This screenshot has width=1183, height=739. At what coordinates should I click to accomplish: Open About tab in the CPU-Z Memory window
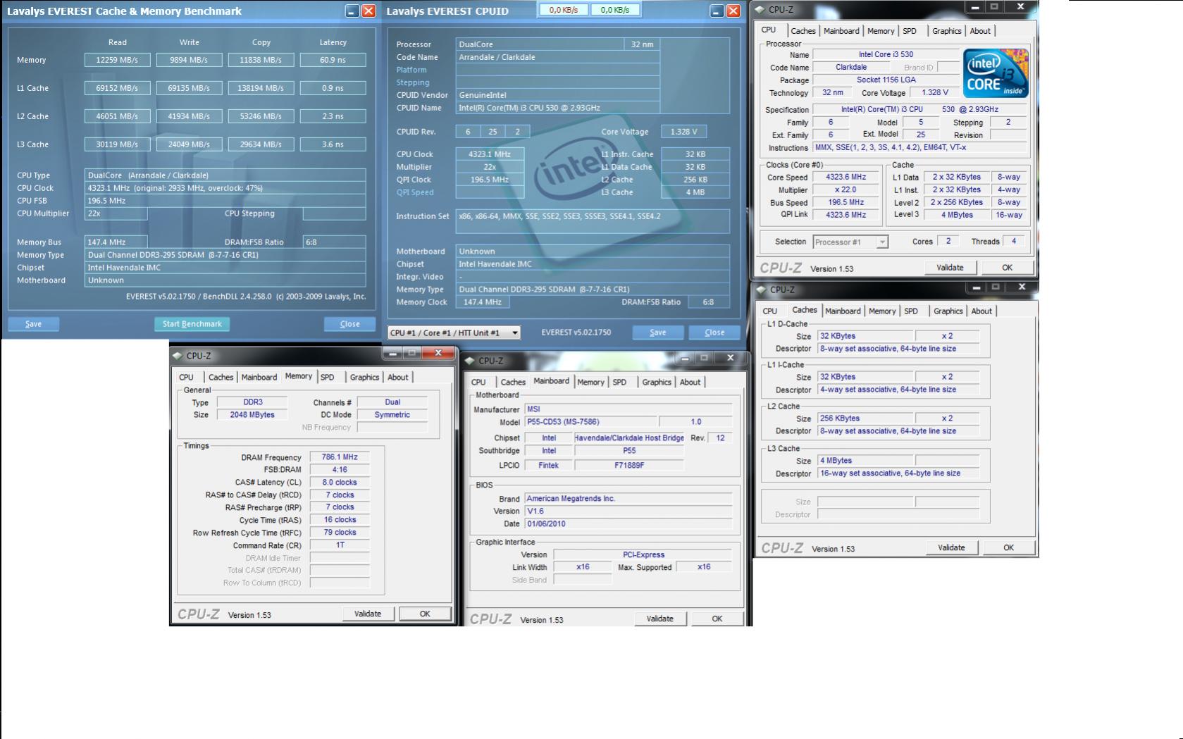398,378
